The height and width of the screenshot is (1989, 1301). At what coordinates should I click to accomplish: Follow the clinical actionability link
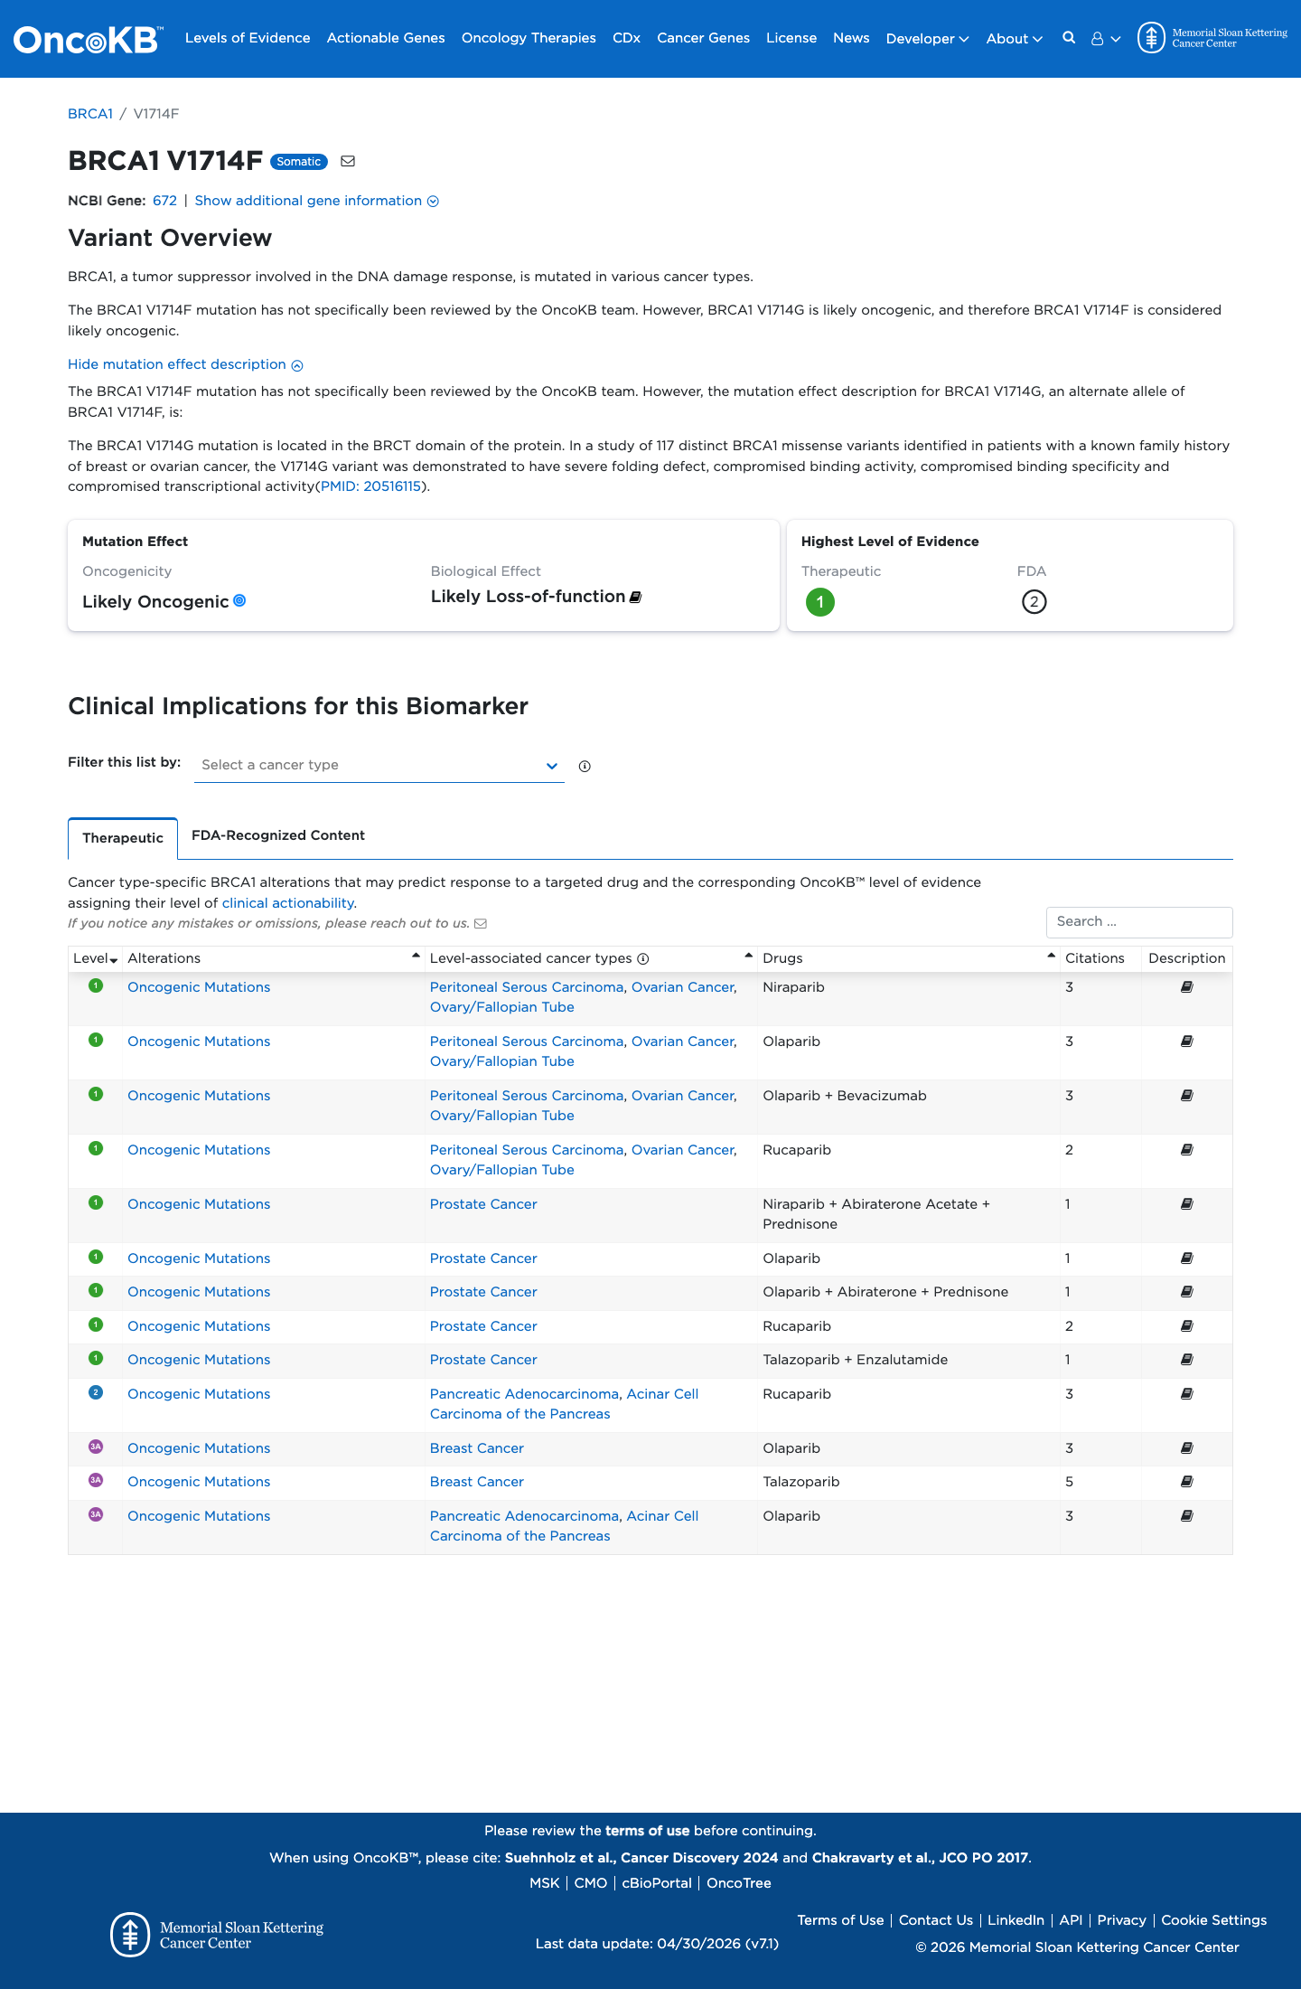pos(287,903)
